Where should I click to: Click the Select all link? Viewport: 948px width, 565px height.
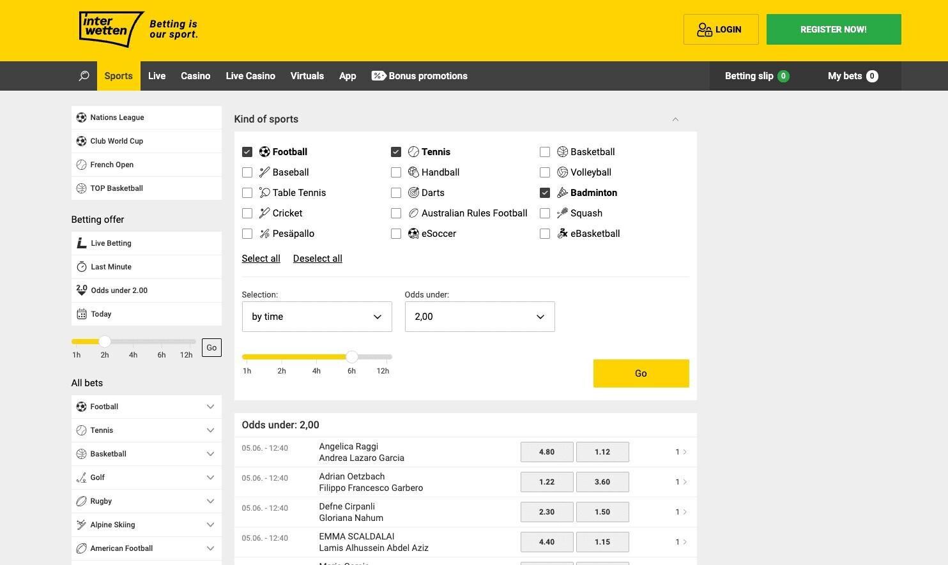click(x=261, y=259)
